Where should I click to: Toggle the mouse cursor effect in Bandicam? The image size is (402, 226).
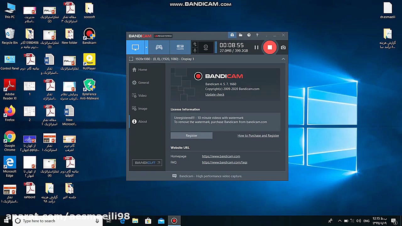click(195, 44)
